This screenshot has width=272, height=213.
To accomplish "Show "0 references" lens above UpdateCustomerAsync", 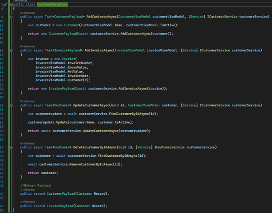I will point(28,101).
